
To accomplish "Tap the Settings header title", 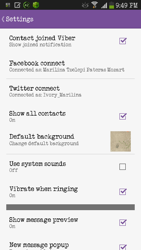I will click(x=20, y=19).
